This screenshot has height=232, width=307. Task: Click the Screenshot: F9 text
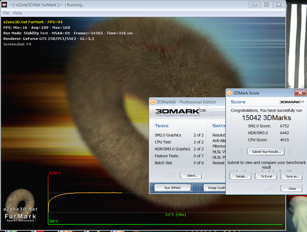(x=17, y=44)
